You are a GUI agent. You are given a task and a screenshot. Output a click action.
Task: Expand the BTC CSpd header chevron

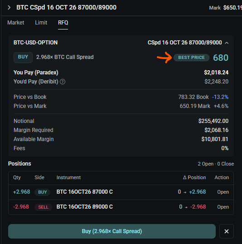pos(9,7)
